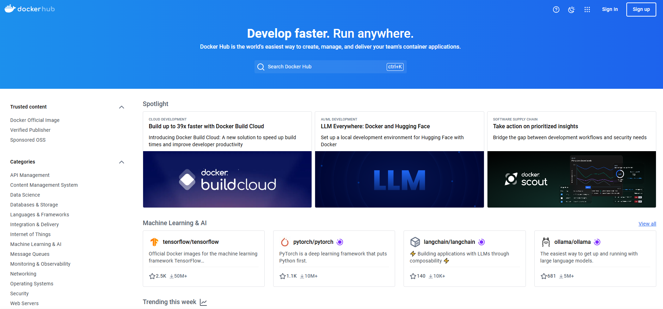
Task: Filter by Docker Official Image
Action: coord(35,120)
